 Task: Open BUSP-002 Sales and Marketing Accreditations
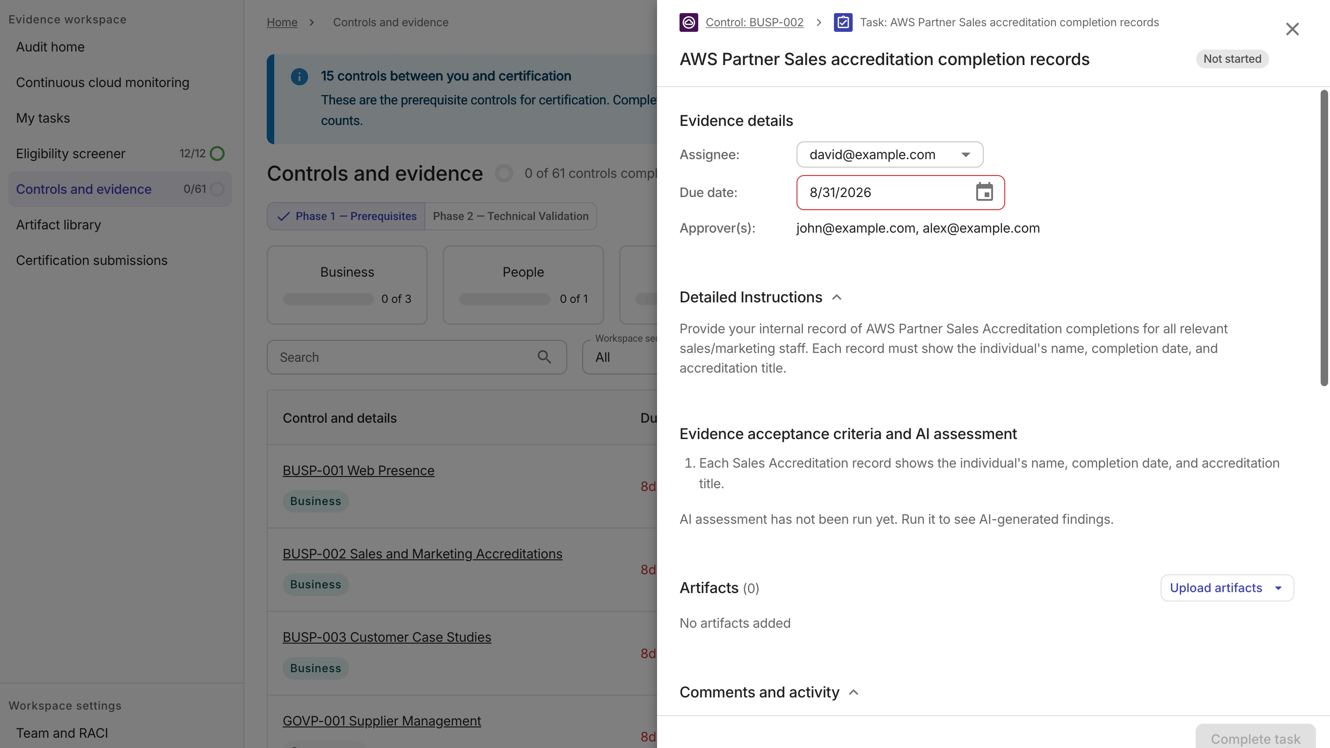[x=422, y=554]
